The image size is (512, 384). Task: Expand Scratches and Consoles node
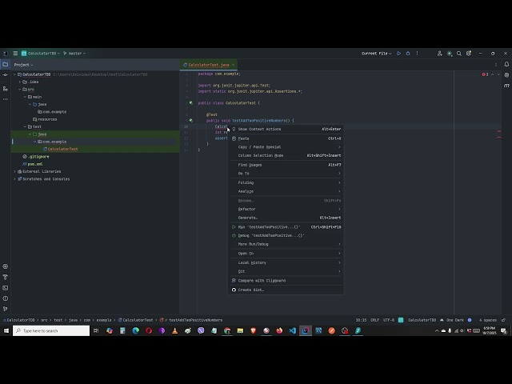(14, 179)
